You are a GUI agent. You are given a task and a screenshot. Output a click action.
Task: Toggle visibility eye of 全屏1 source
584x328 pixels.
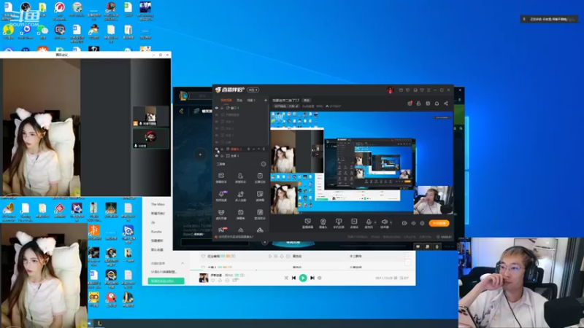tap(216, 156)
